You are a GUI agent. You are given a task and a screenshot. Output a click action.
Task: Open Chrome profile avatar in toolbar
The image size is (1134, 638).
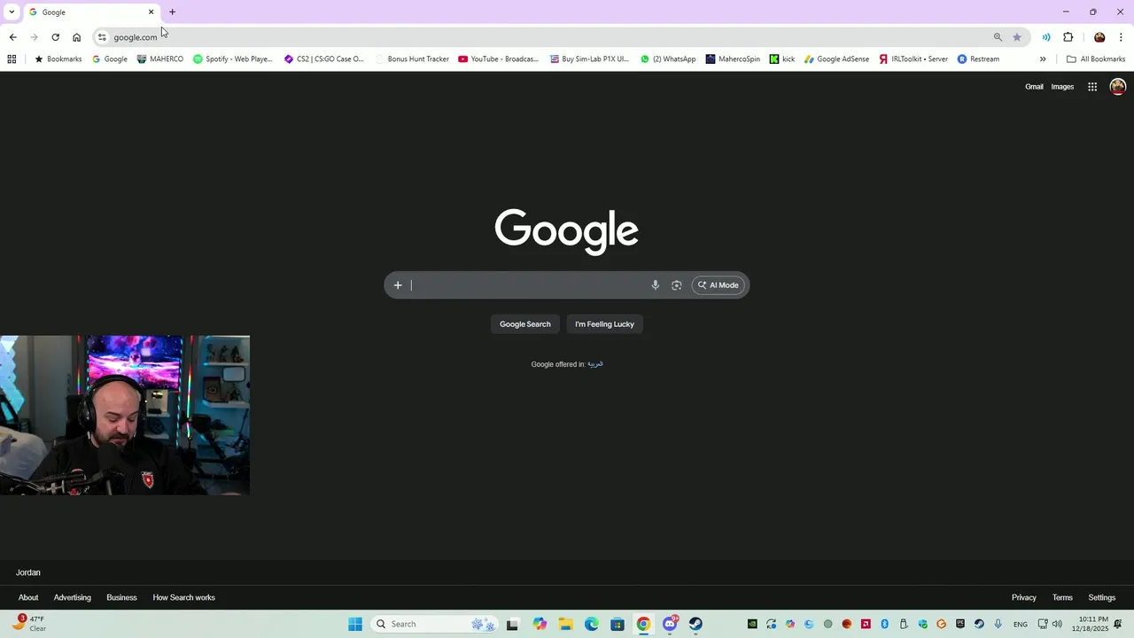pyautogui.click(x=1099, y=37)
